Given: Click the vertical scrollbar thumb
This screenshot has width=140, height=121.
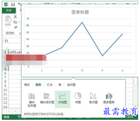Looking at the screenshot, I should pos(135,81).
